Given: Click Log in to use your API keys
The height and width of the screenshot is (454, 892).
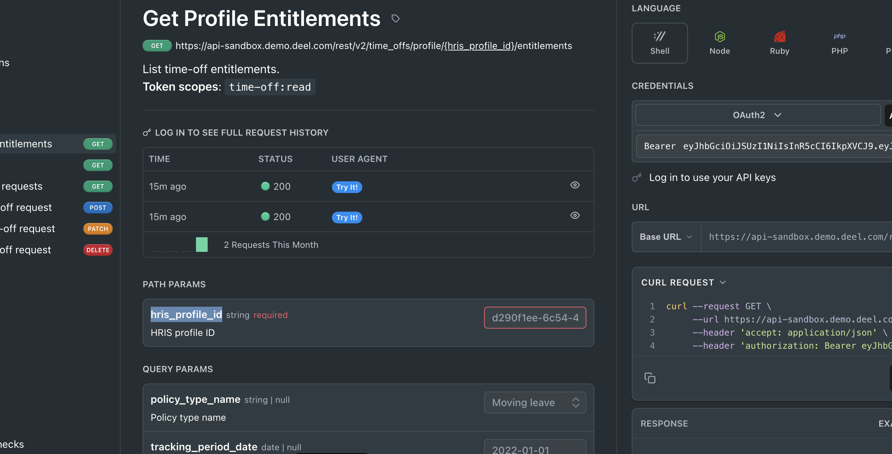Looking at the screenshot, I should [712, 177].
